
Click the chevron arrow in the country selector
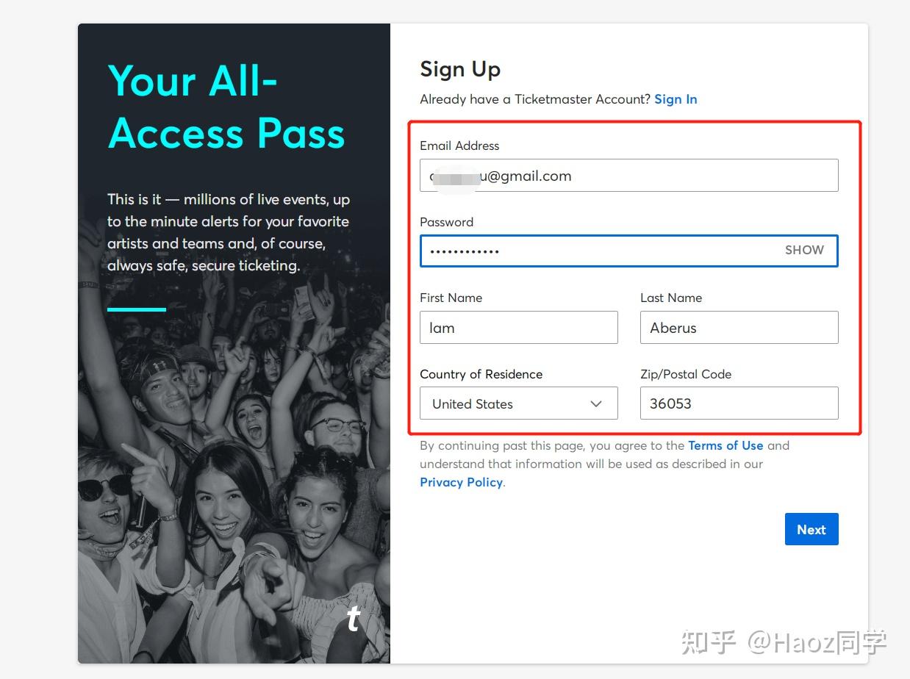point(596,403)
